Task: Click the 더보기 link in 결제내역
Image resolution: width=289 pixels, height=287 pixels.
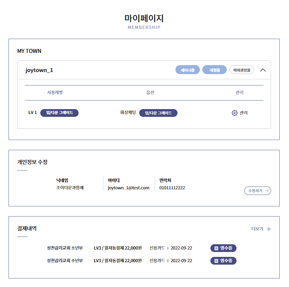Action: pos(257,229)
